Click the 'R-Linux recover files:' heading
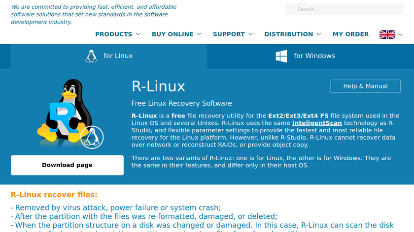This screenshot has width=414, height=232. pos(54,195)
